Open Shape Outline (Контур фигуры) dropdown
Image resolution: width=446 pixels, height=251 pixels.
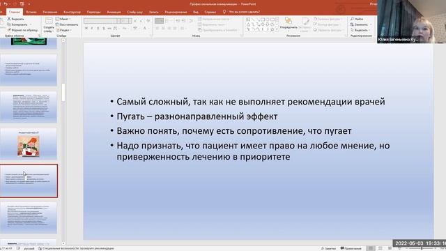(327, 24)
